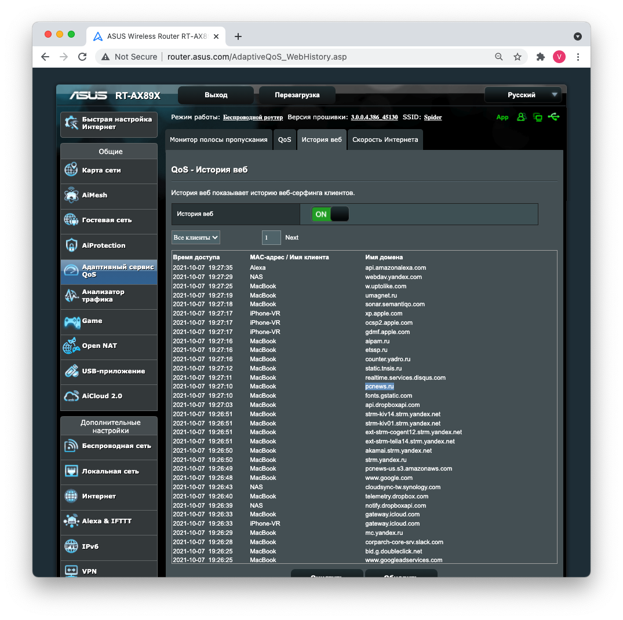623x620 pixels.
Task: Open the Network Map globe icon
Action: [x=71, y=170]
